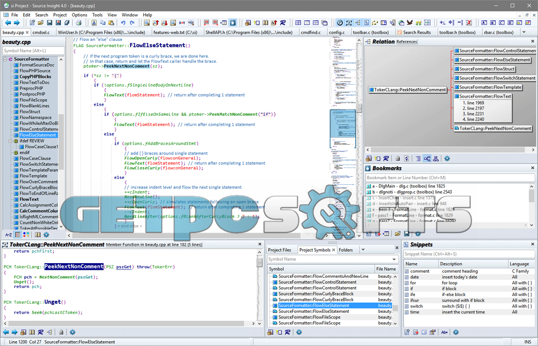Create a new file from the toolbar
Viewport: 538px width, 346px height.
32,23
